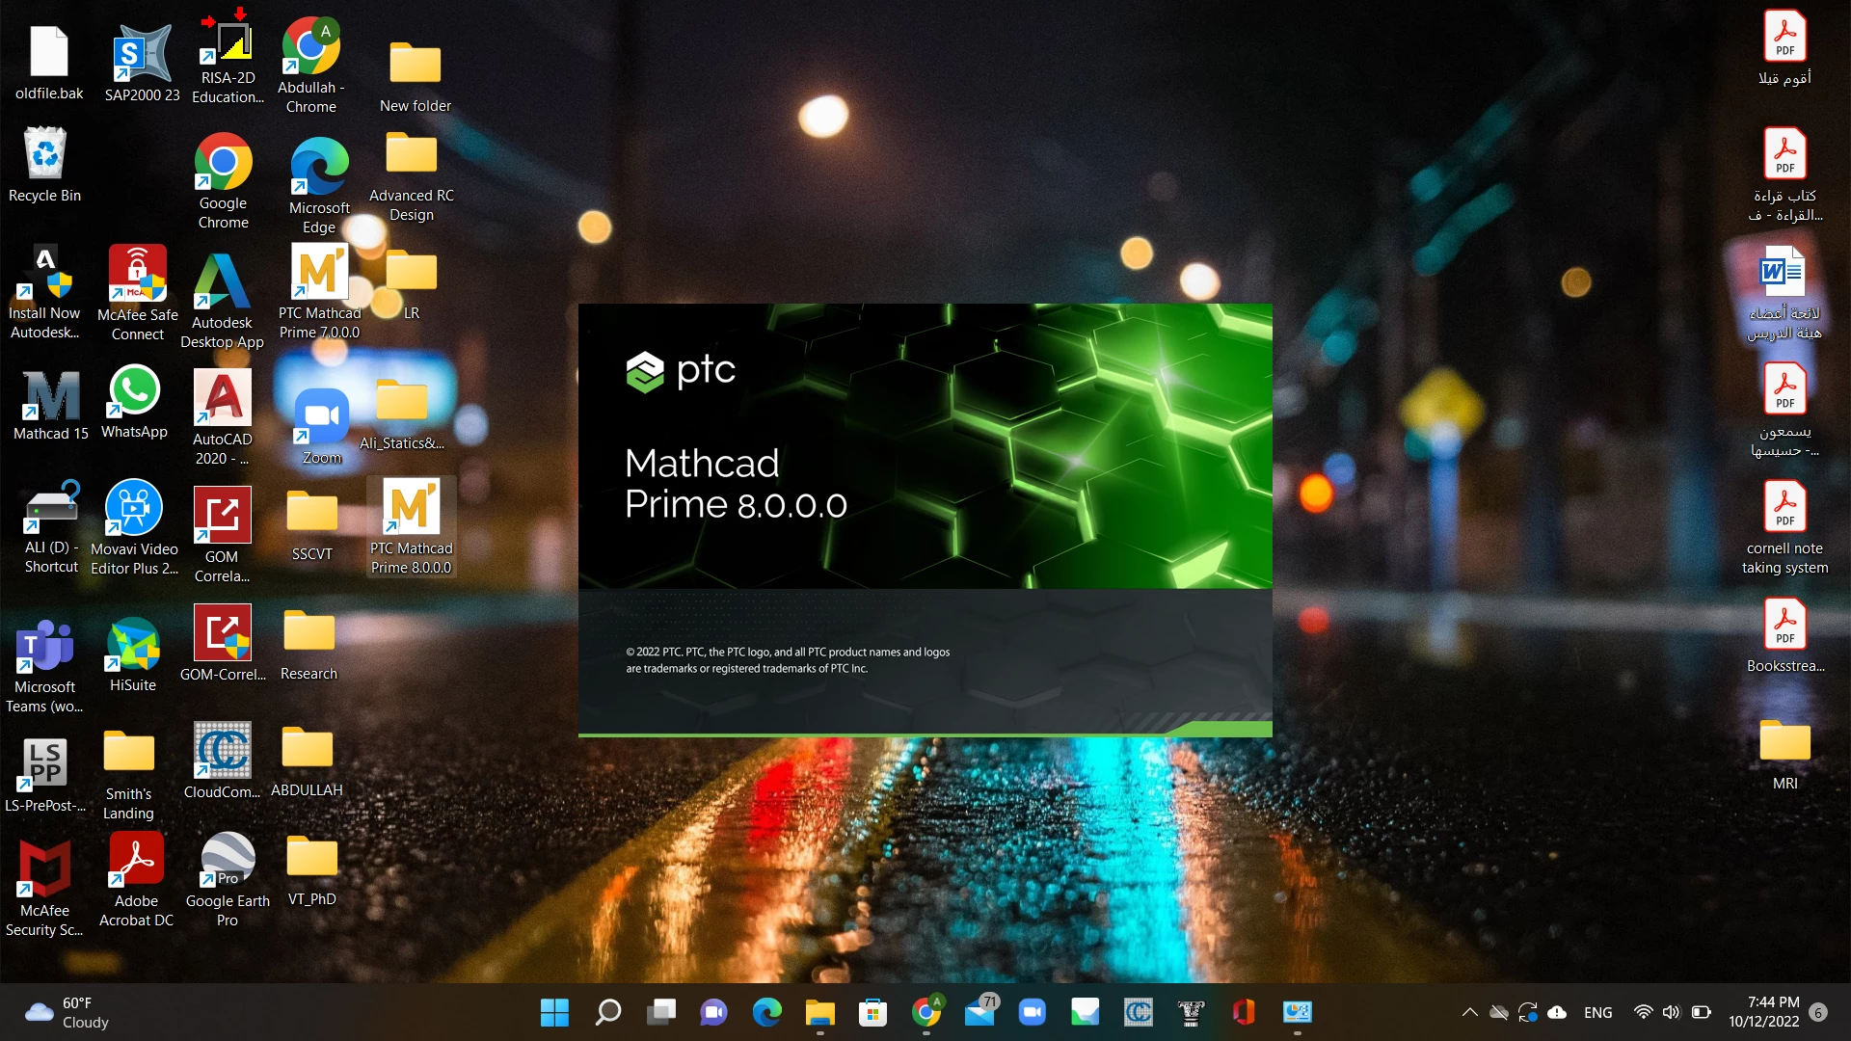This screenshot has width=1851, height=1041.
Task: Open the clock and date flyout
Action: (x=1763, y=1012)
